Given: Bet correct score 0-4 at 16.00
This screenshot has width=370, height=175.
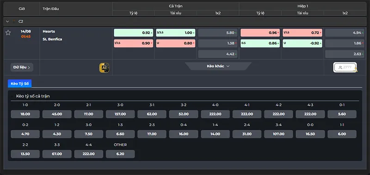Looking at the screenshot, I should point(184,134).
